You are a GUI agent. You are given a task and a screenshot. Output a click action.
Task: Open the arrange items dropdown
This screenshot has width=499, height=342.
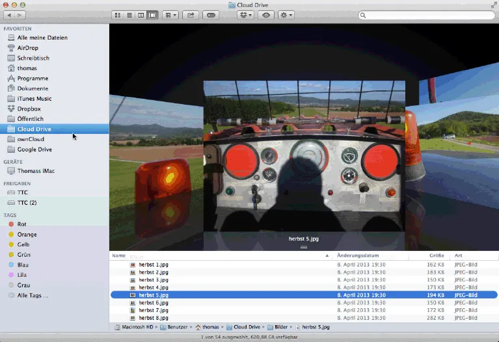[170, 15]
